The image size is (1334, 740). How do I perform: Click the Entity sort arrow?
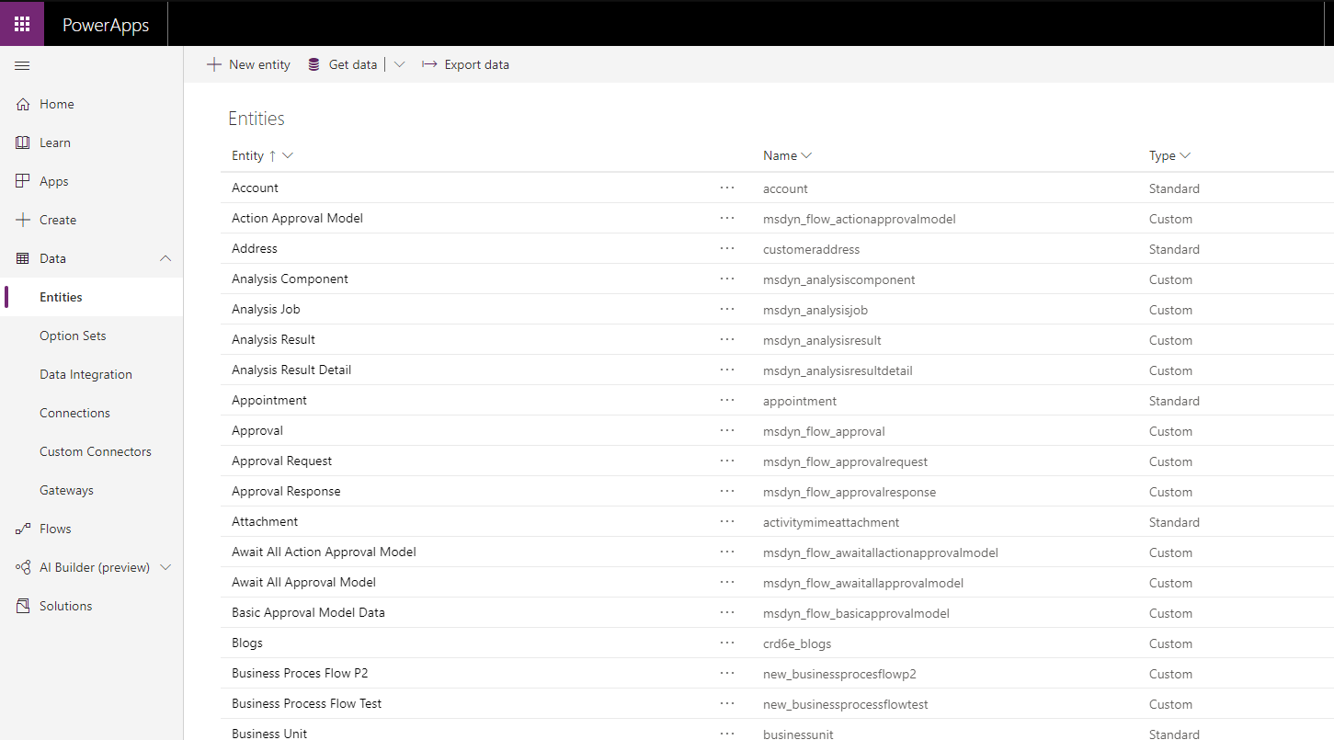pos(272,156)
